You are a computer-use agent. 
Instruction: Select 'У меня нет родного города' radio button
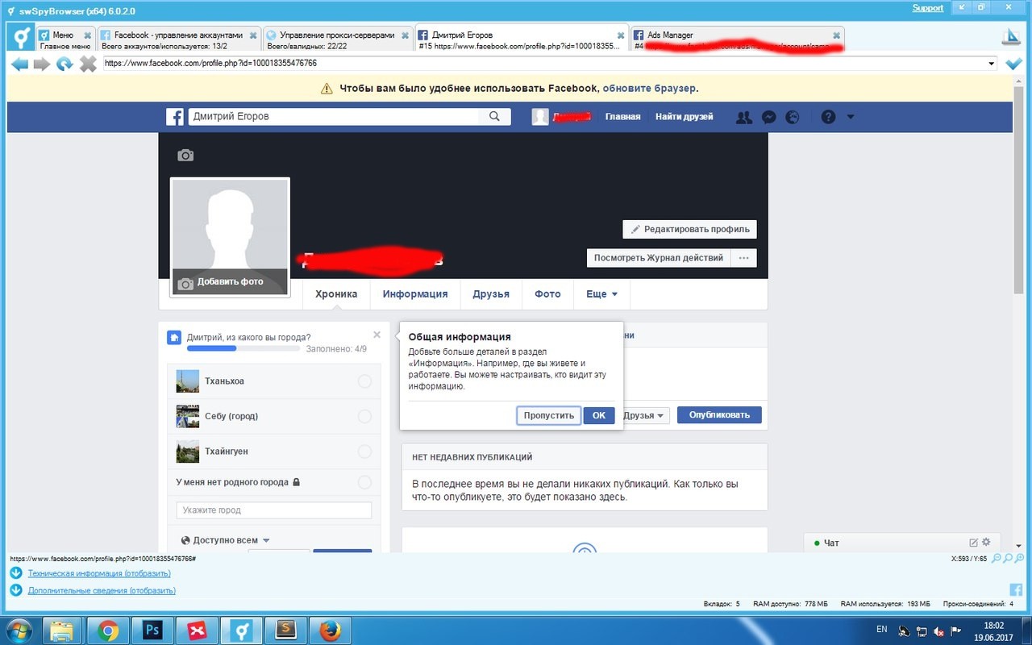point(364,482)
